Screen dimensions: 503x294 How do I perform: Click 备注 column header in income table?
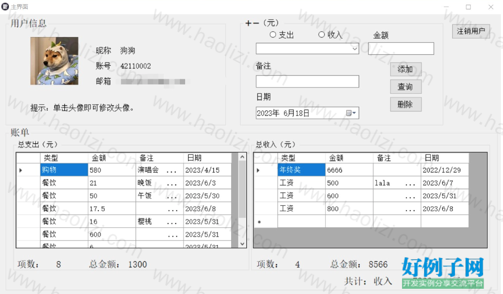click(397, 158)
